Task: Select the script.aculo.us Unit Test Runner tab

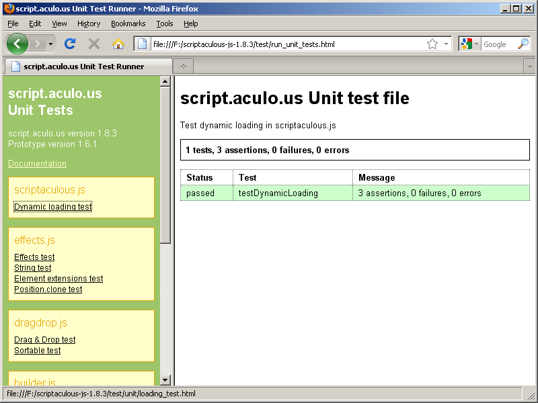Action: tap(88, 66)
